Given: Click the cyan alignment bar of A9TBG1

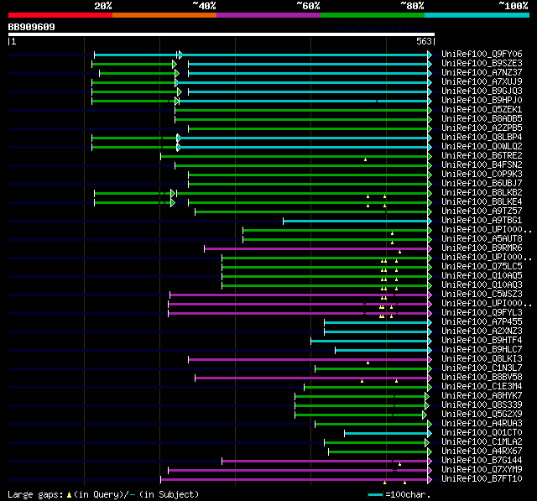Looking at the screenshot, I should click(356, 222).
